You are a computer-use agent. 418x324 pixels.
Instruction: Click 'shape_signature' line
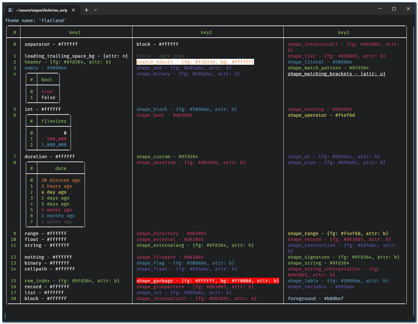tap(344, 257)
